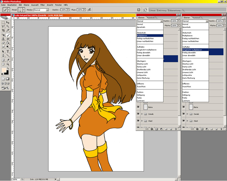Open the Pinsel brush preset picker arrow
The height and width of the screenshot is (181, 227).
tap(24, 10)
